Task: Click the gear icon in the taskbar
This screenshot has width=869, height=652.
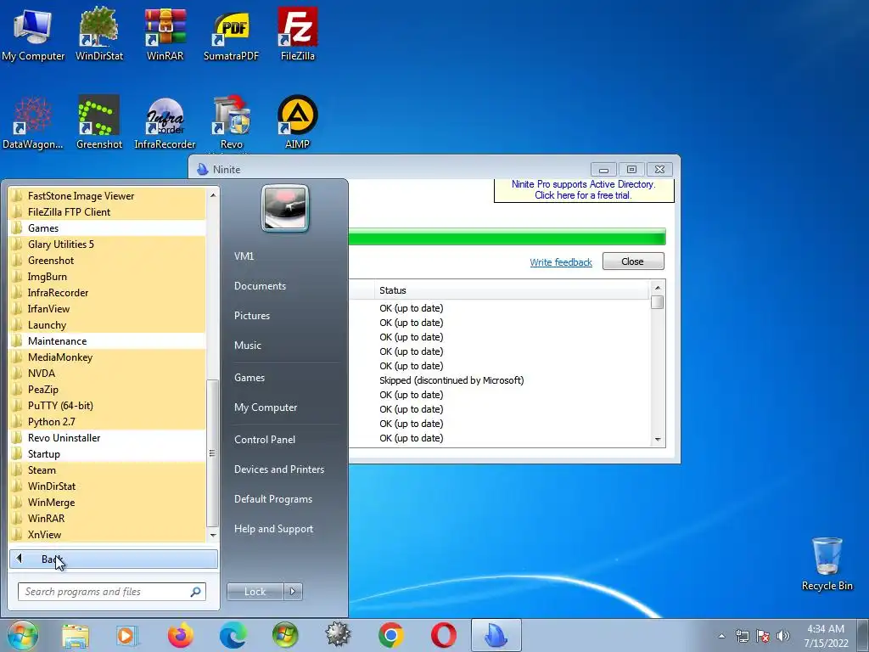Action: click(x=338, y=635)
